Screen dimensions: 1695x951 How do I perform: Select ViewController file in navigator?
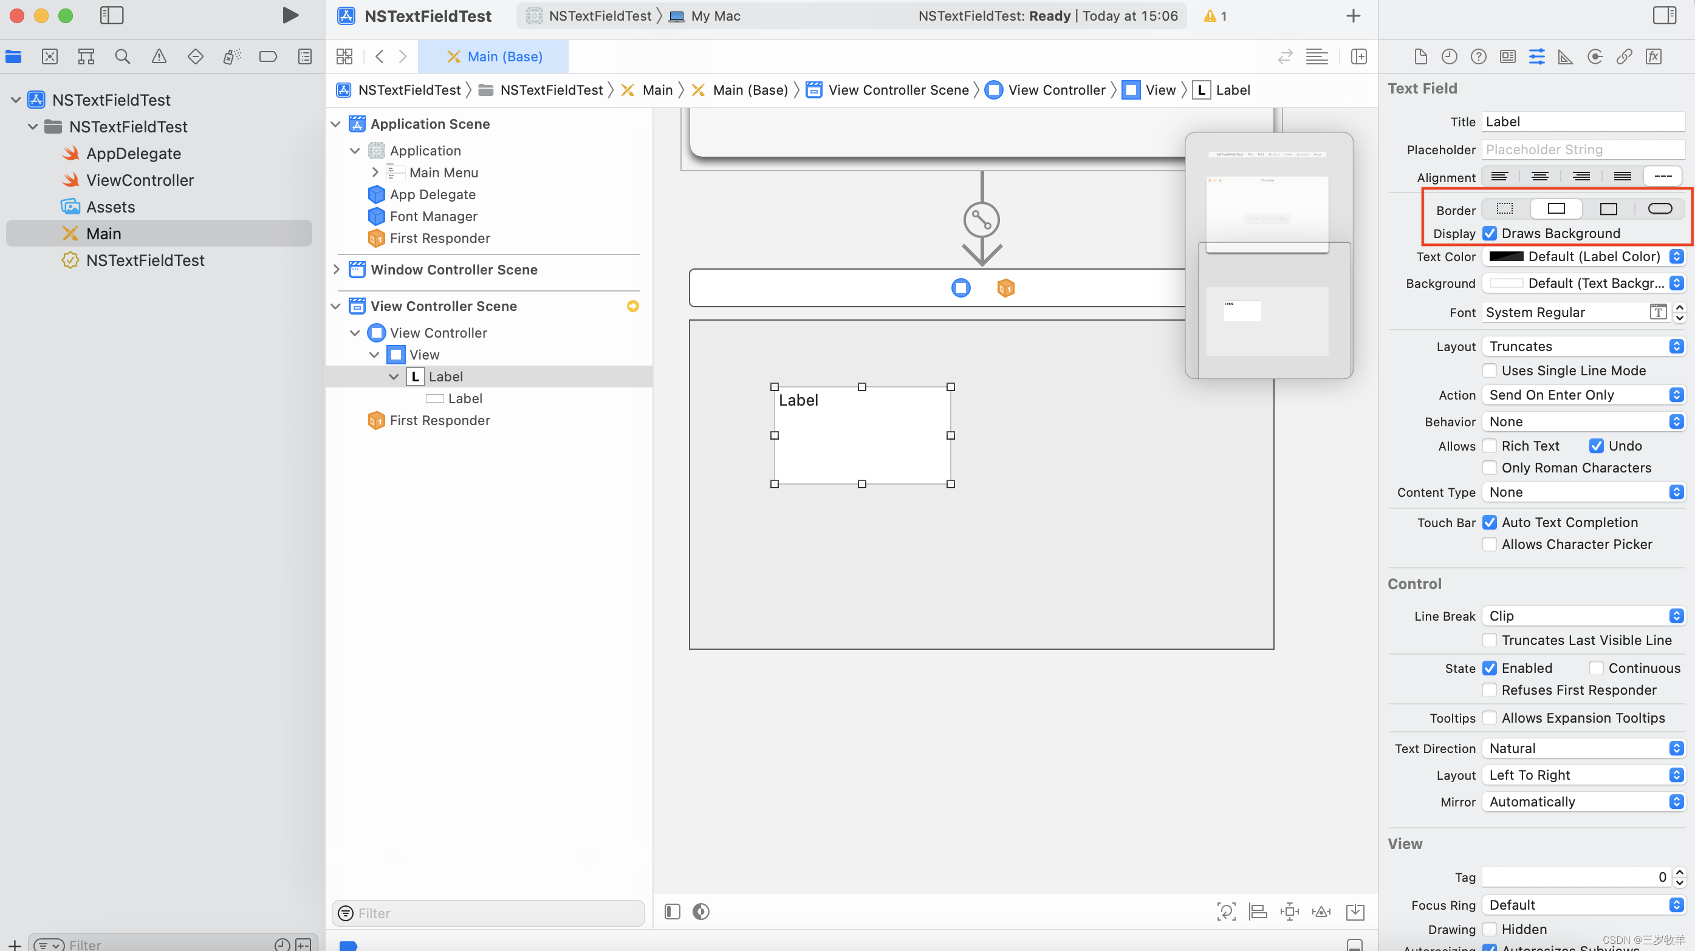coord(140,180)
